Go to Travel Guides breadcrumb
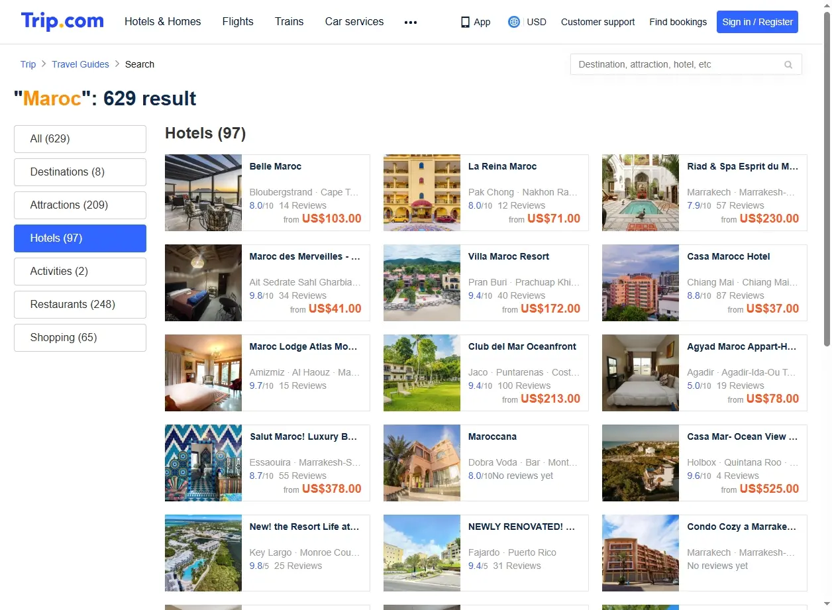832x610 pixels. pyautogui.click(x=80, y=64)
